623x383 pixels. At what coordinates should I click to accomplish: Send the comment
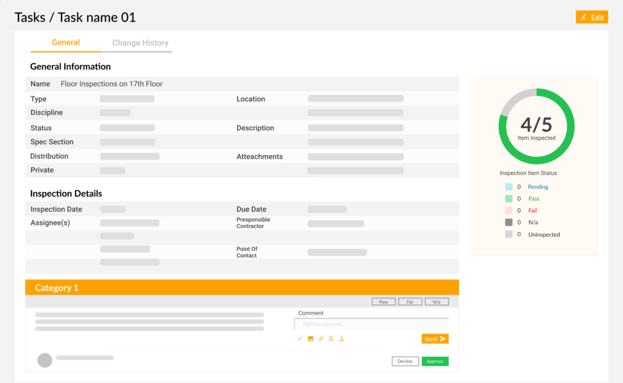tap(435, 339)
